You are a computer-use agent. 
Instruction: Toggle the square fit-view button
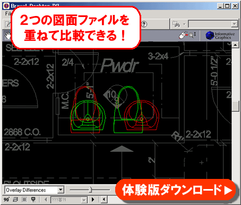pyautogui.click(x=24, y=200)
